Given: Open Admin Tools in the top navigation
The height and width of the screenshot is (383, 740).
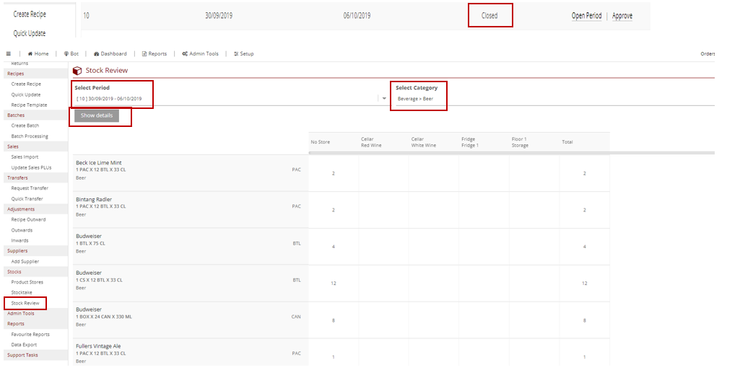Looking at the screenshot, I should [x=200, y=53].
